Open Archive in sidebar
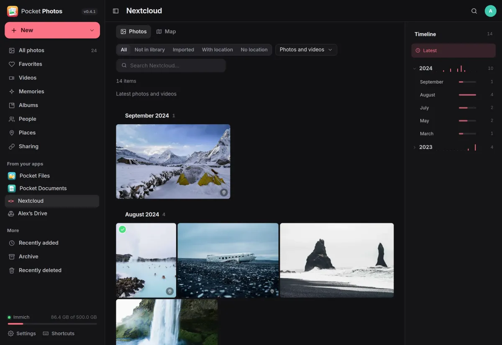The height and width of the screenshot is (345, 502). click(52, 257)
